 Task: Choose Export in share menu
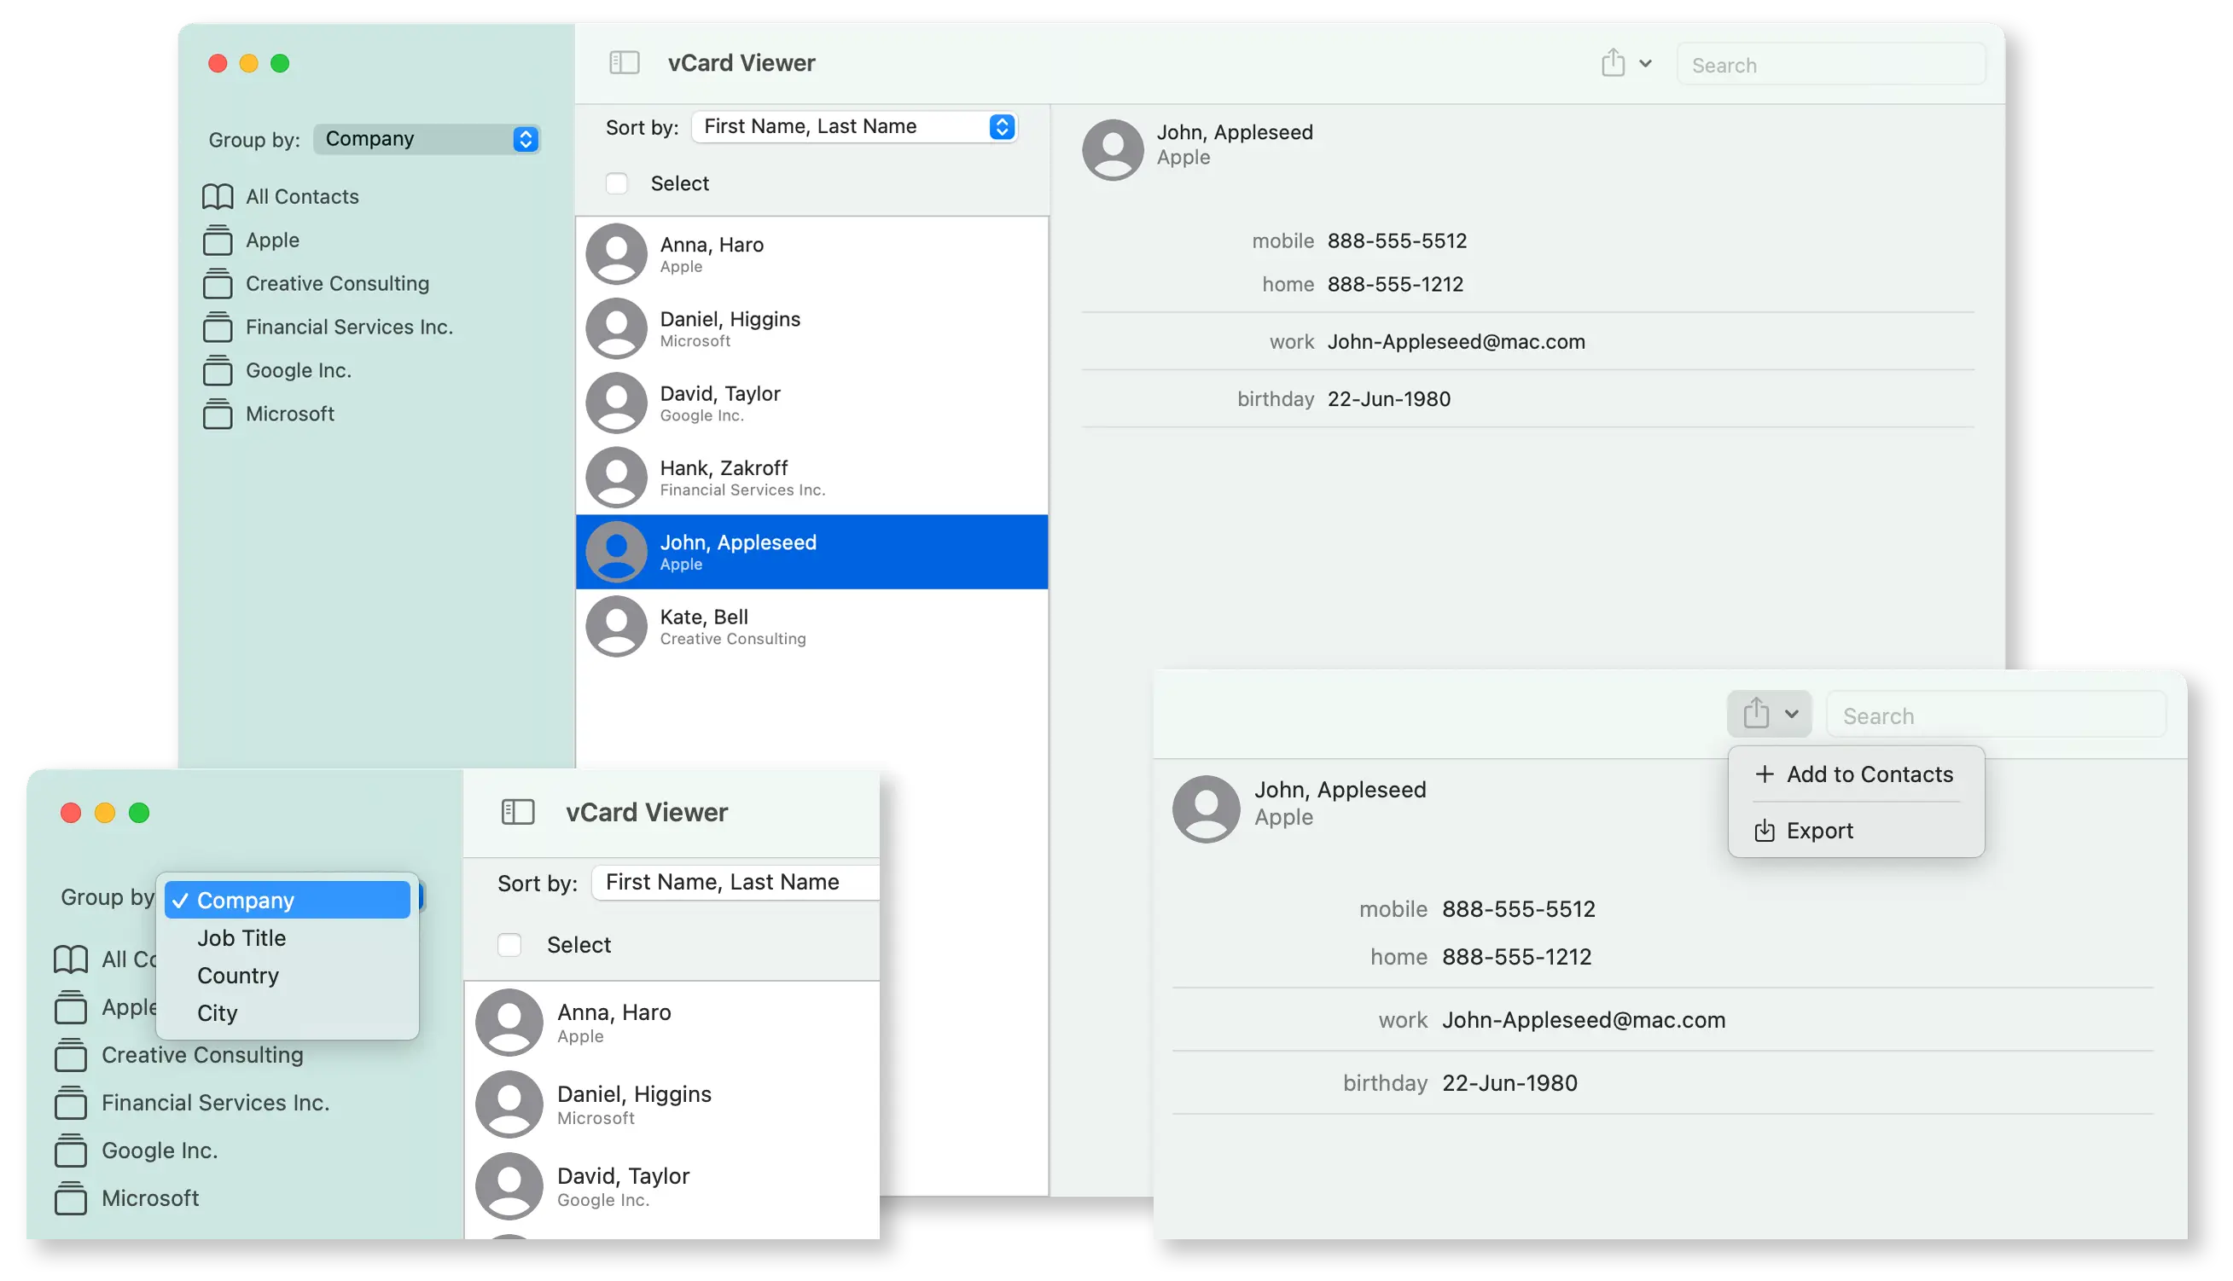1854,831
